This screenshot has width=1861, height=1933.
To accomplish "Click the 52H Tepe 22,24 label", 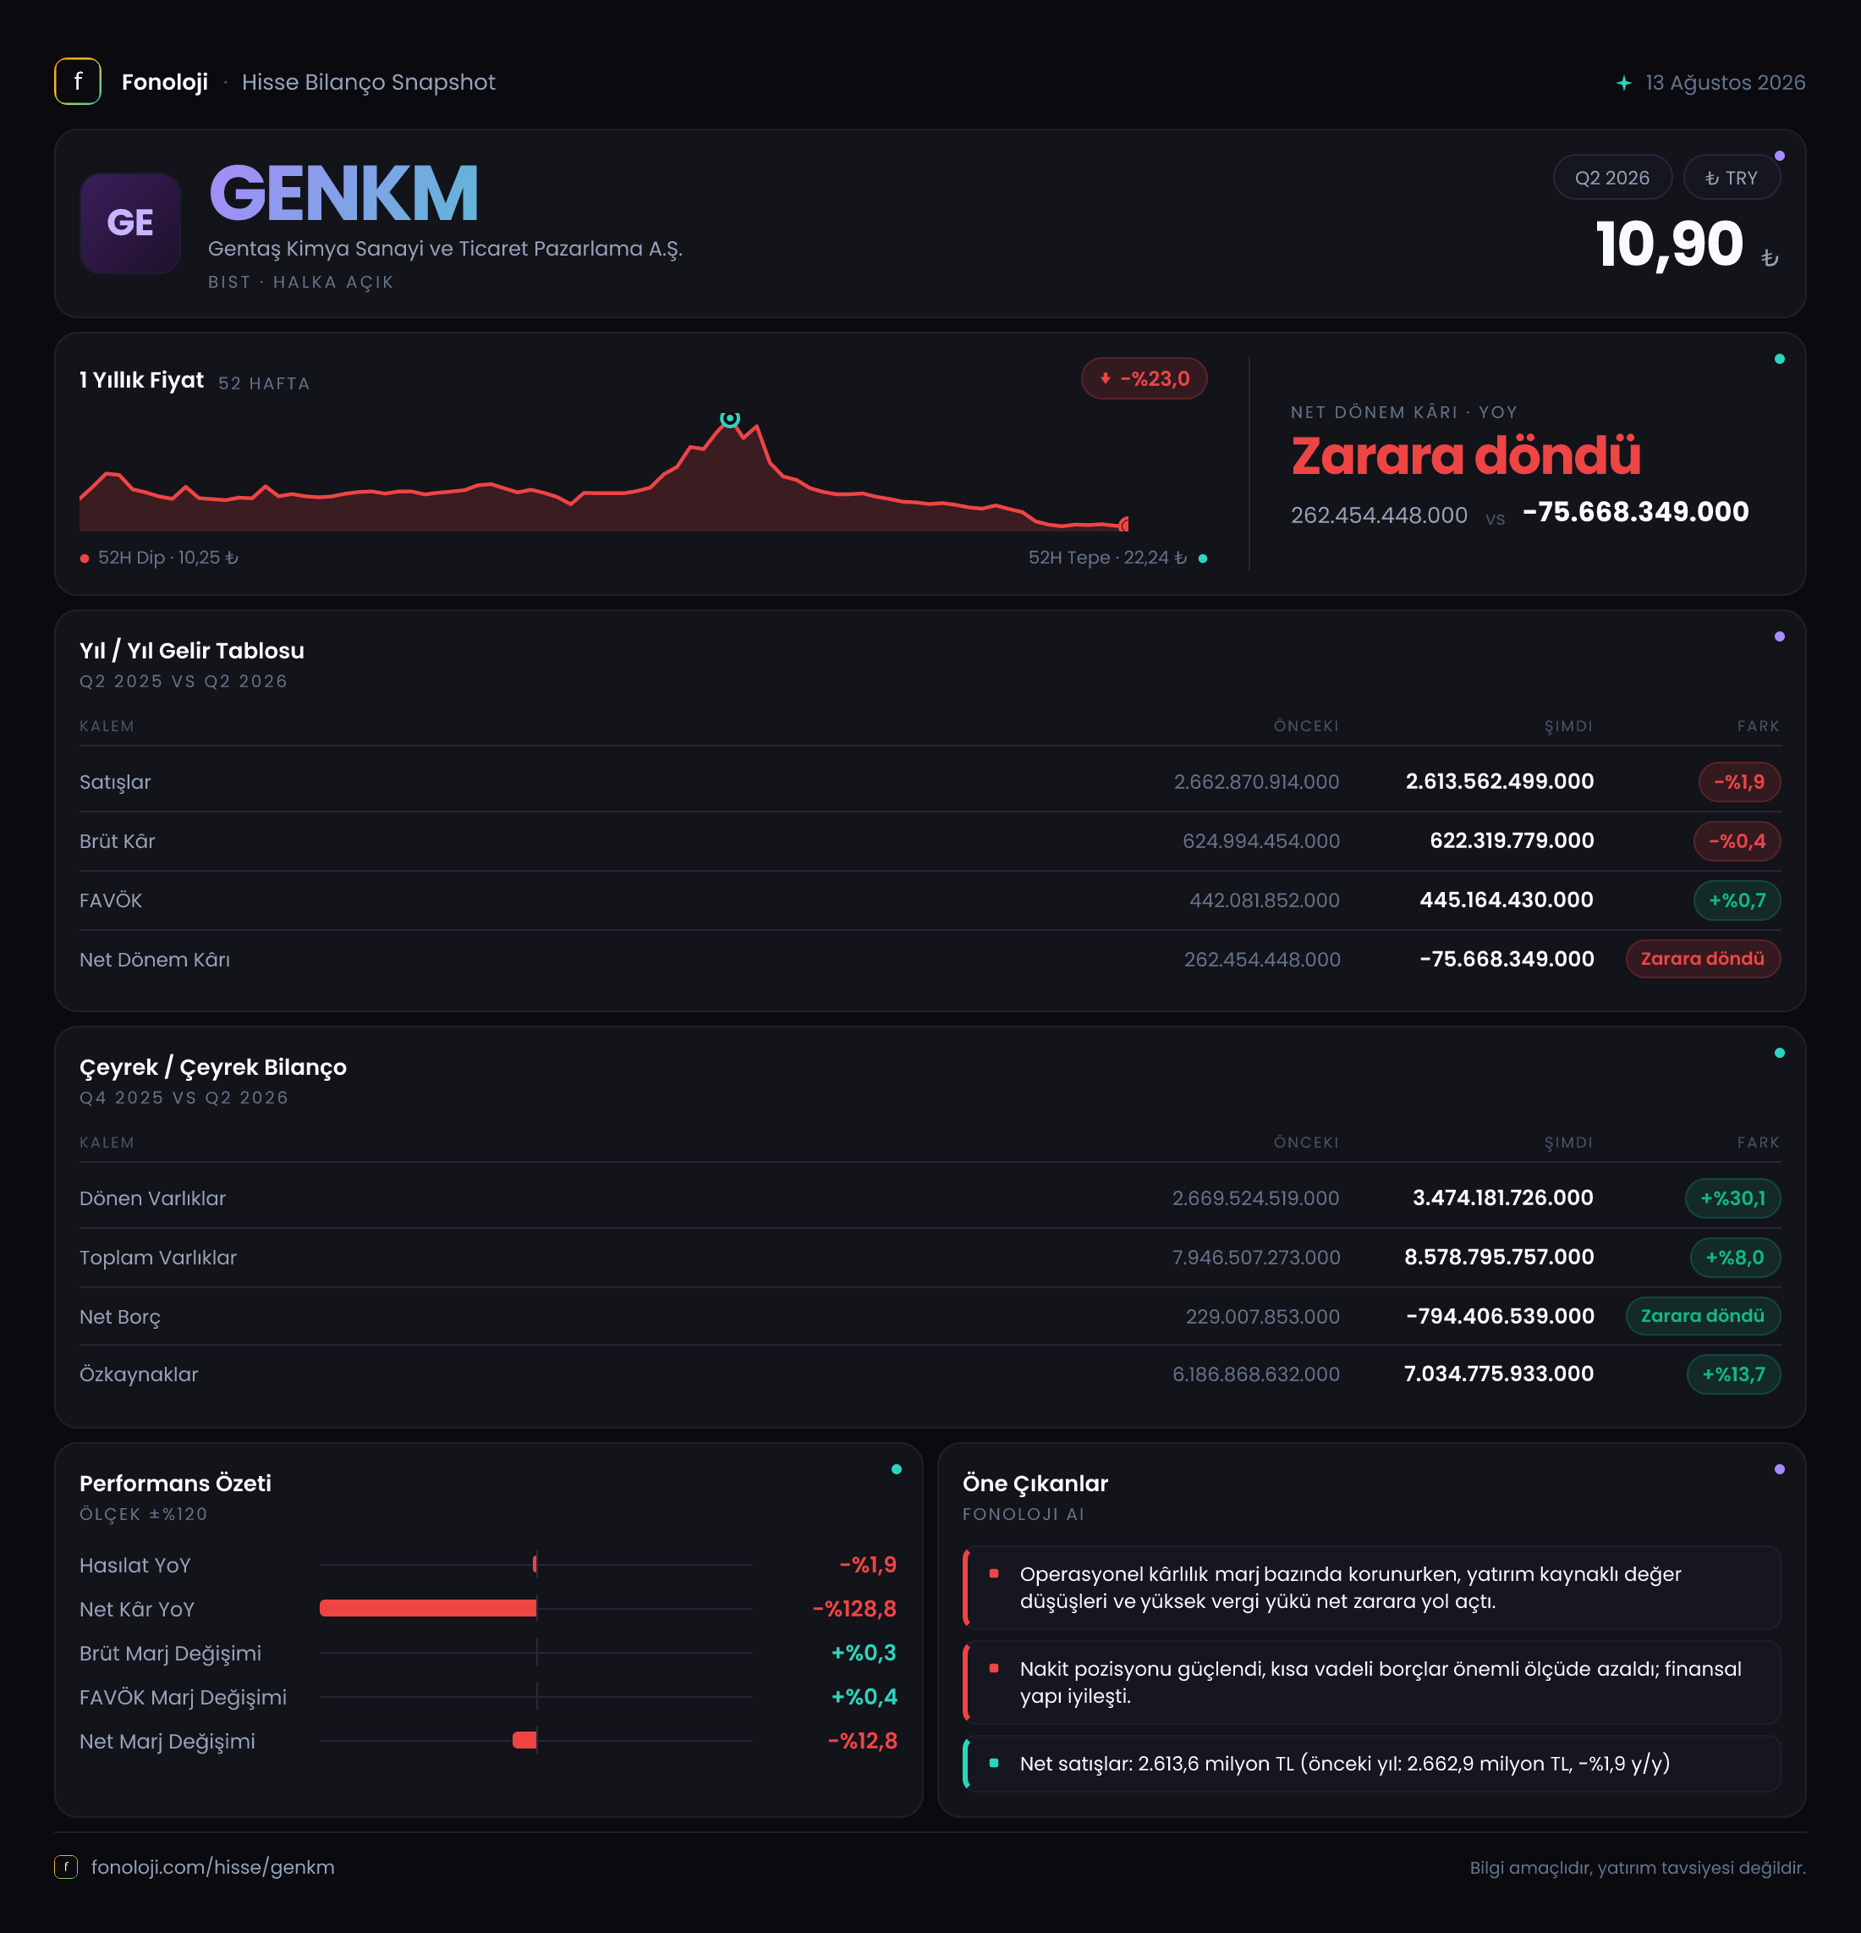I will click(x=1107, y=557).
